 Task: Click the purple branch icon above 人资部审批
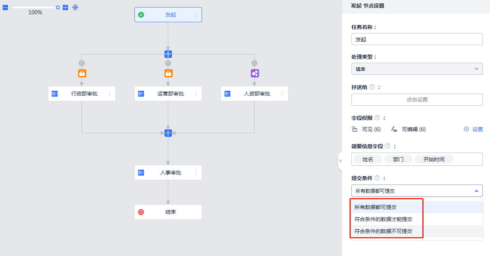point(255,73)
